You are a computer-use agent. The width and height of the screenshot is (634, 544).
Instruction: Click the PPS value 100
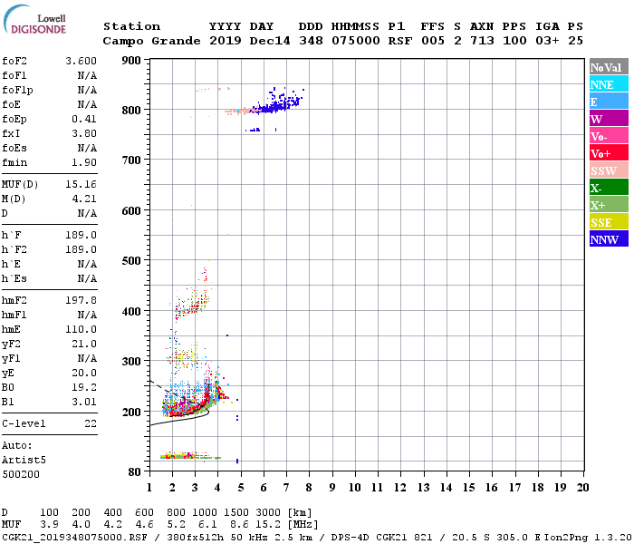(x=514, y=41)
